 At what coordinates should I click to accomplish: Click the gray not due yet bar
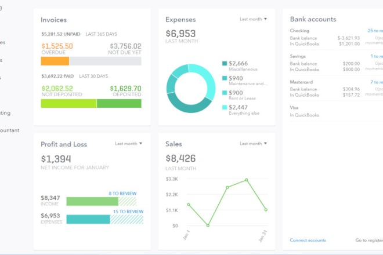[x=105, y=61]
